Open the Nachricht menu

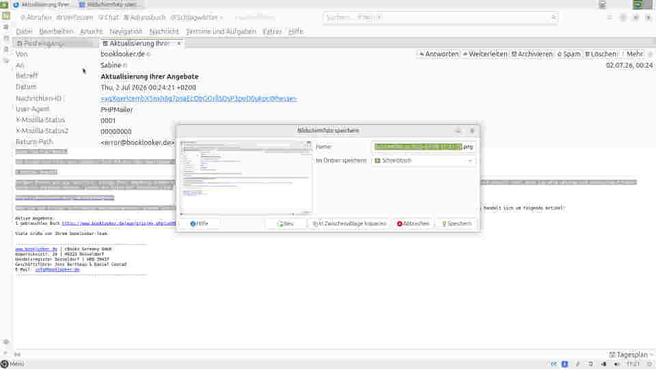click(164, 31)
